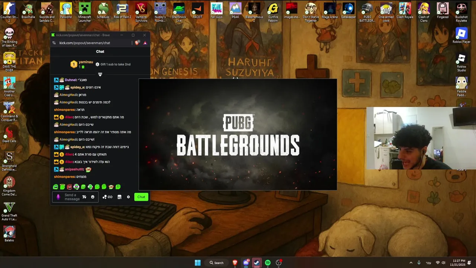Expand the gifter leaderboard arrow

(100, 74)
